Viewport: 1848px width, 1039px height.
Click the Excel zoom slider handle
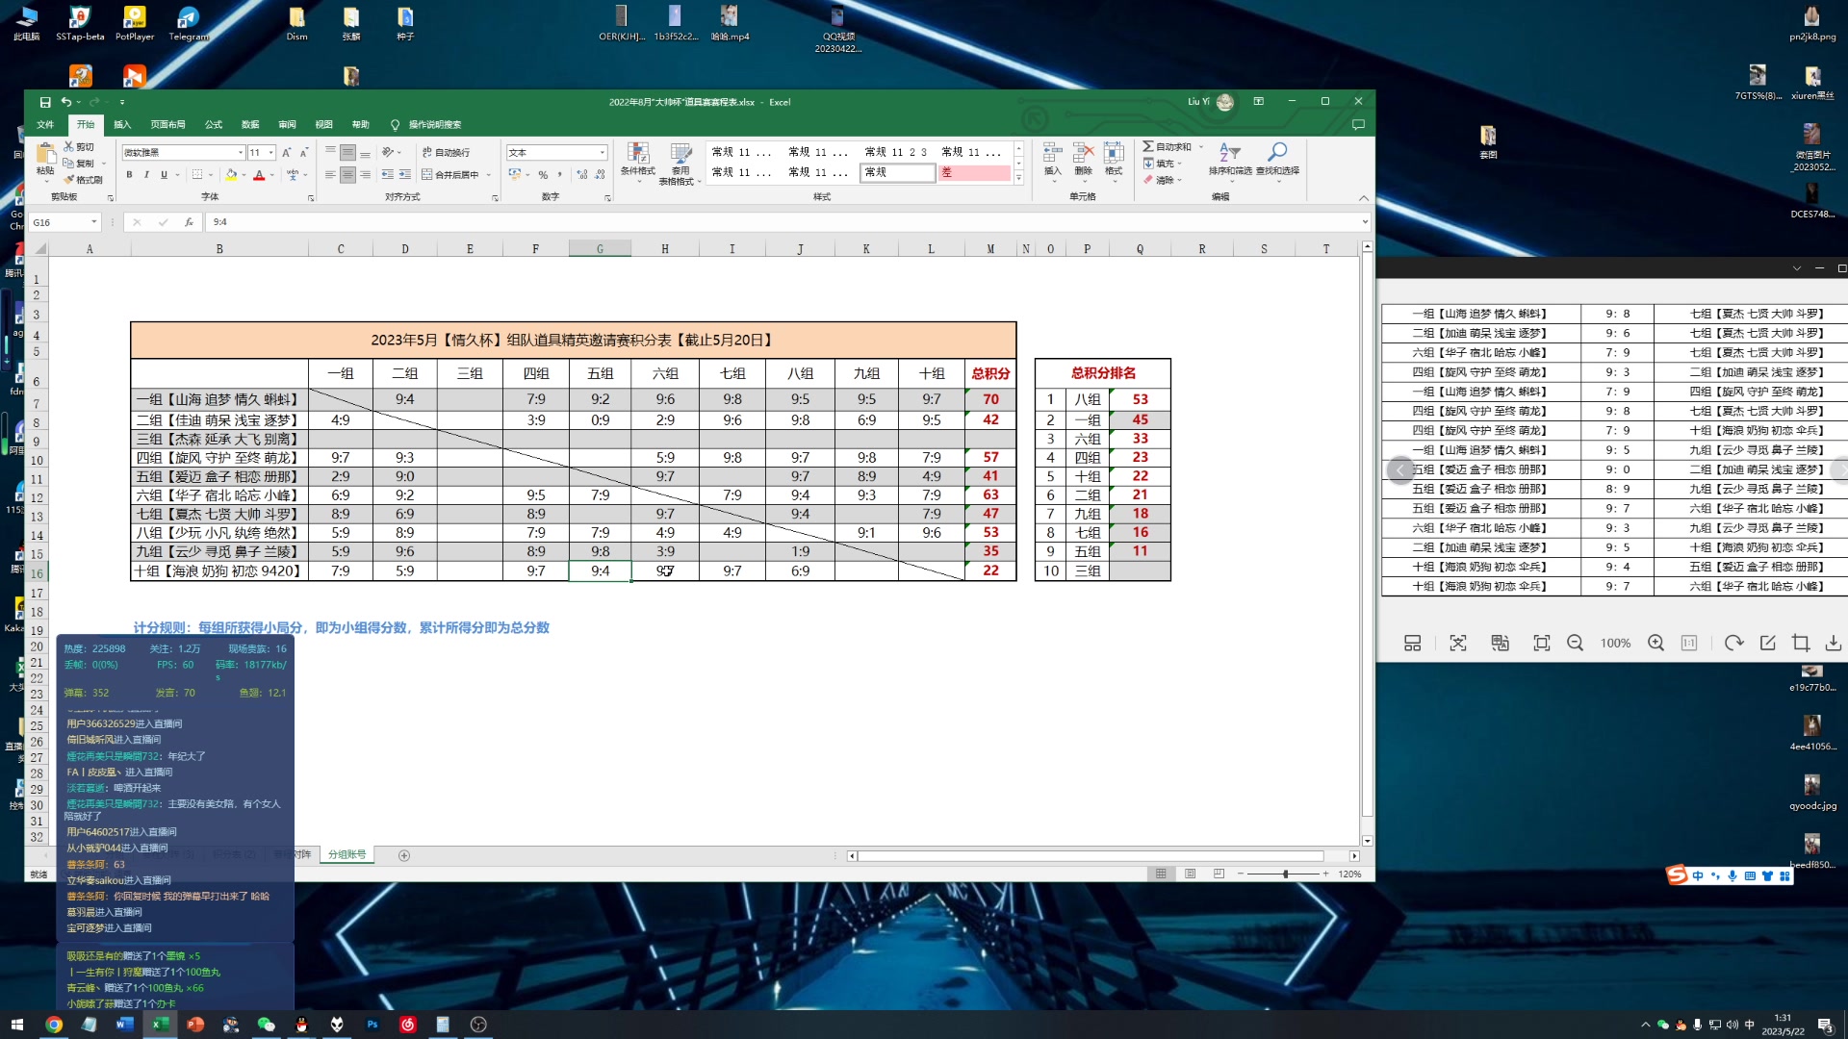[1286, 874]
